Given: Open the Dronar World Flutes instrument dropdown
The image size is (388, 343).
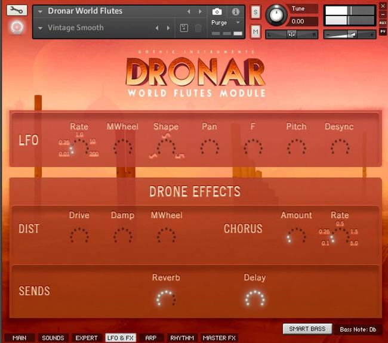Looking at the screenshot, I should (41, 11).
